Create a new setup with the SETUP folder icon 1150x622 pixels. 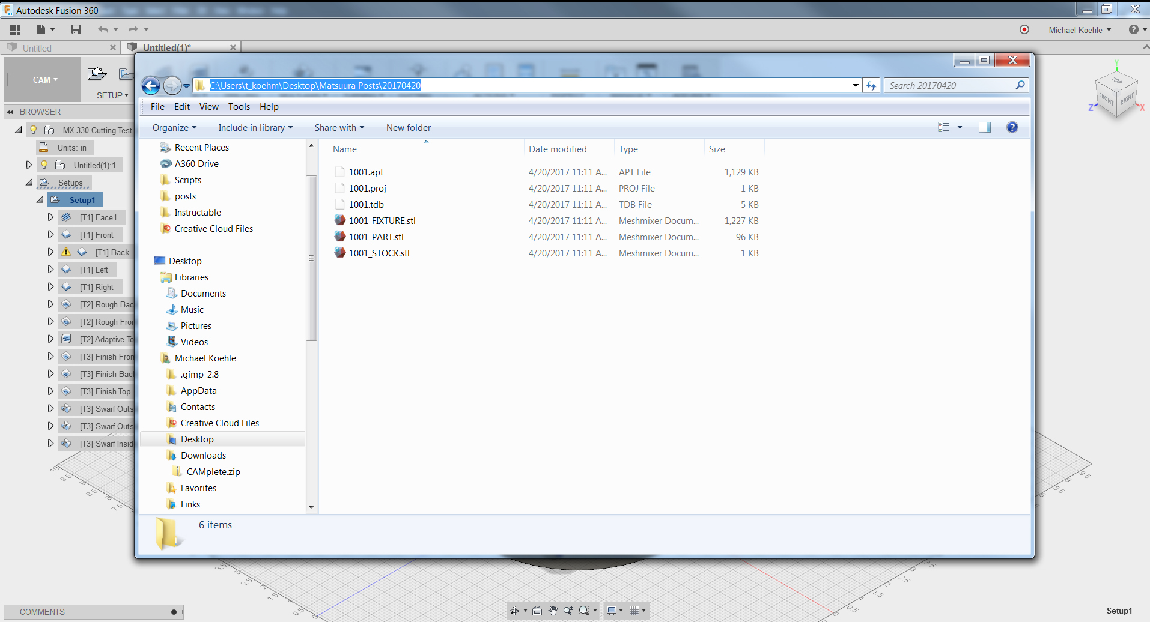[97, 74]
